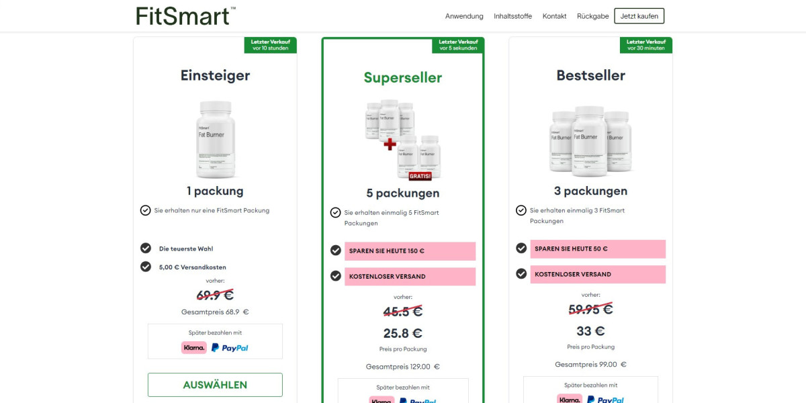Click the single Fat Burner bottle image

pos(215,139)
